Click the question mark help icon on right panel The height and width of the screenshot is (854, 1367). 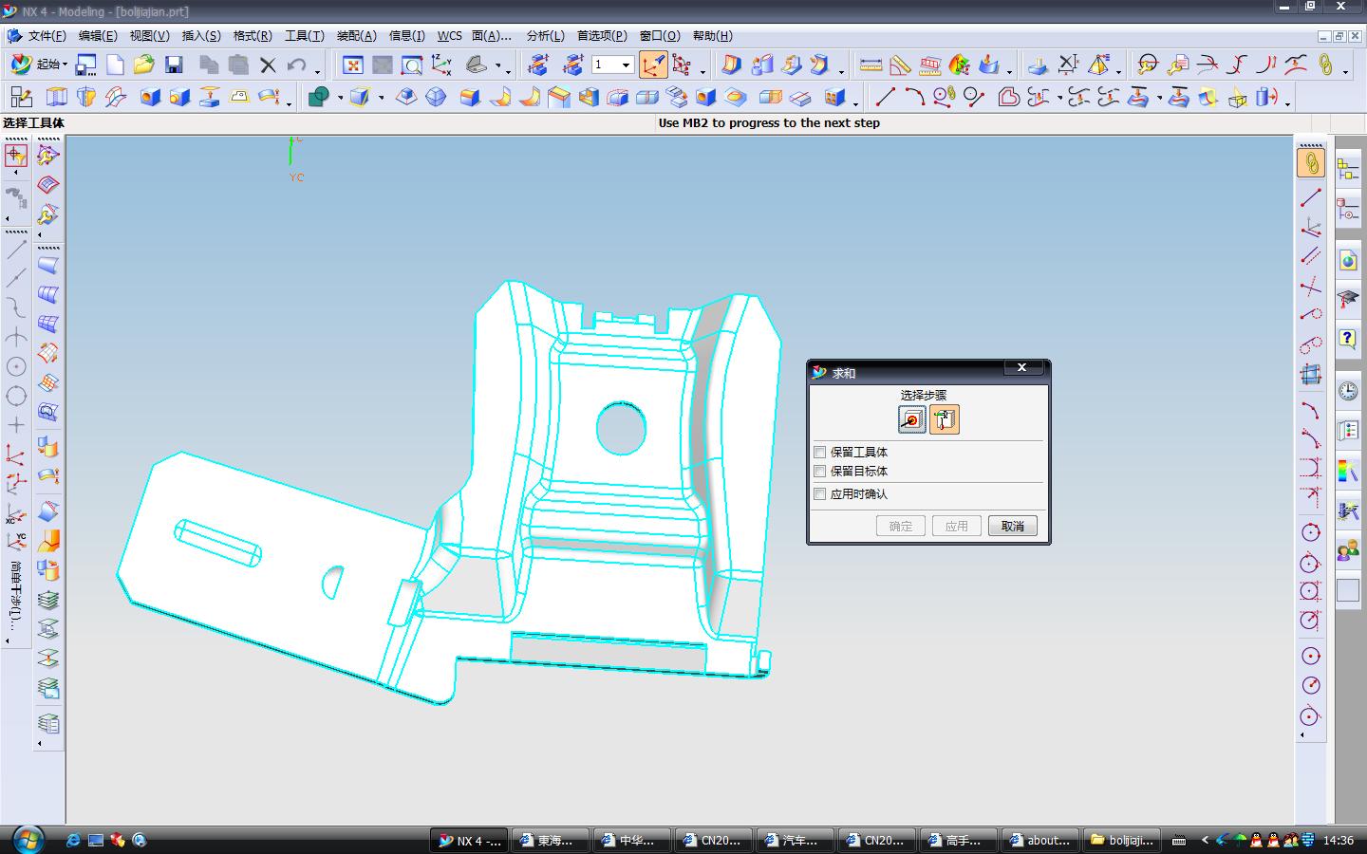pos(1347,338)
